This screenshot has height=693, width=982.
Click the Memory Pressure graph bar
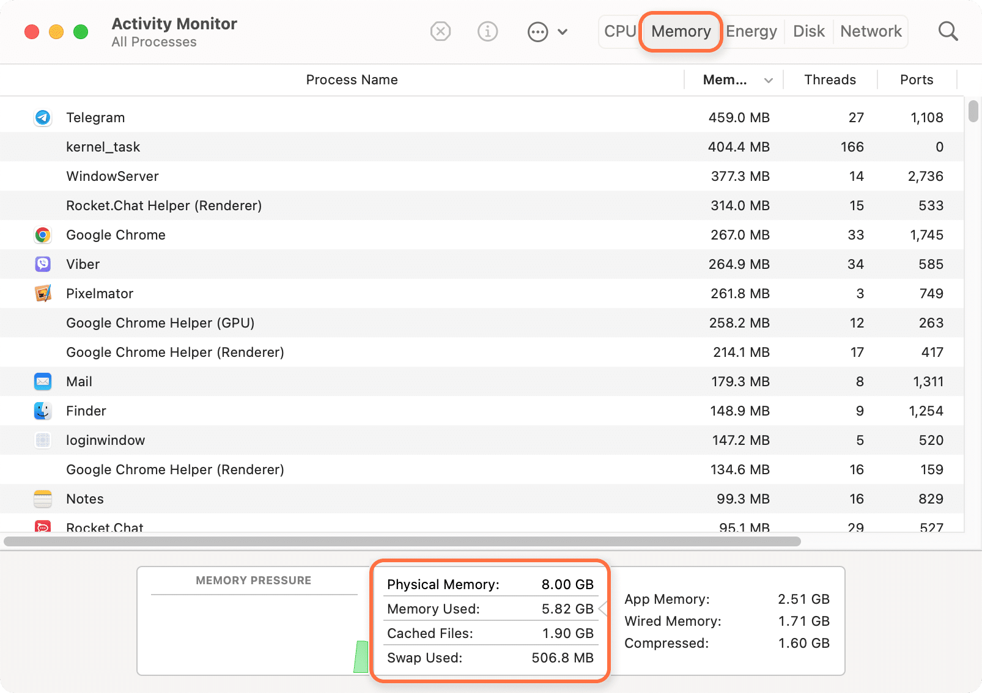[x=361, y=657]
